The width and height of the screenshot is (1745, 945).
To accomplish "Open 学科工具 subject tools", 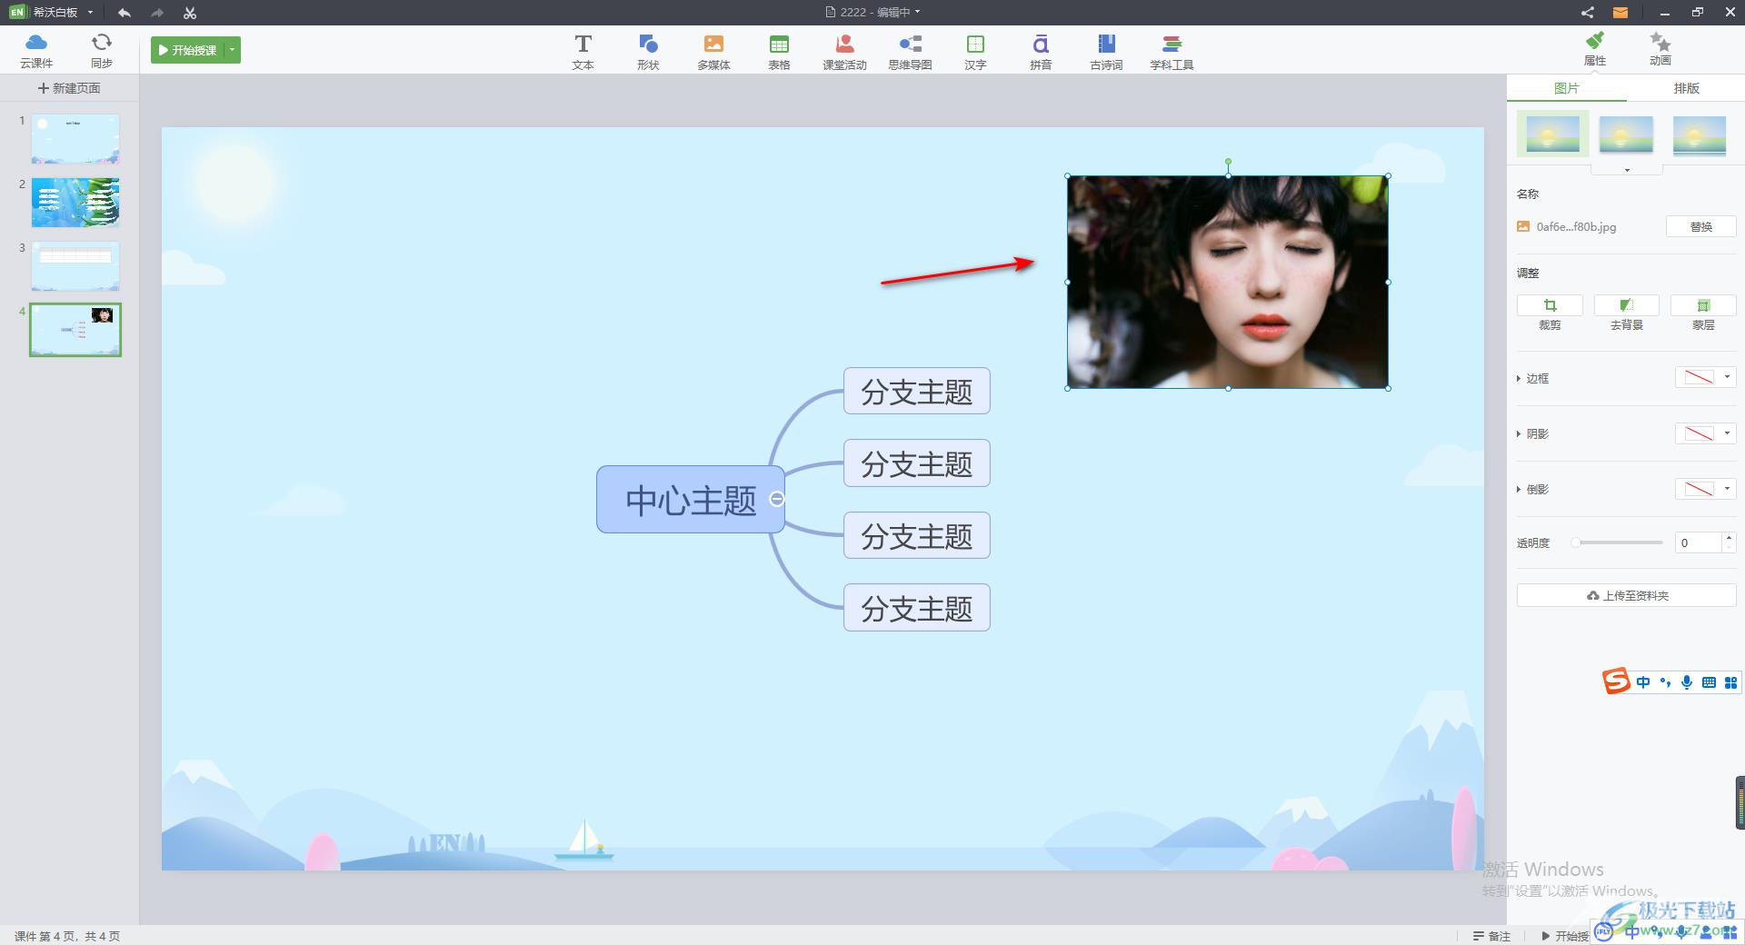I will (x=1172, y=51).
